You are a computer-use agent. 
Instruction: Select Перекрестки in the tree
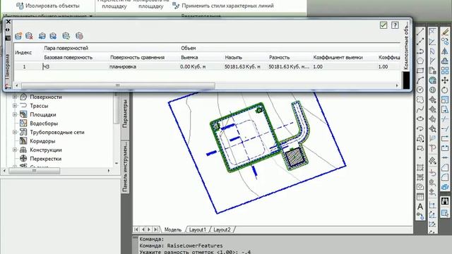point(45,159)
